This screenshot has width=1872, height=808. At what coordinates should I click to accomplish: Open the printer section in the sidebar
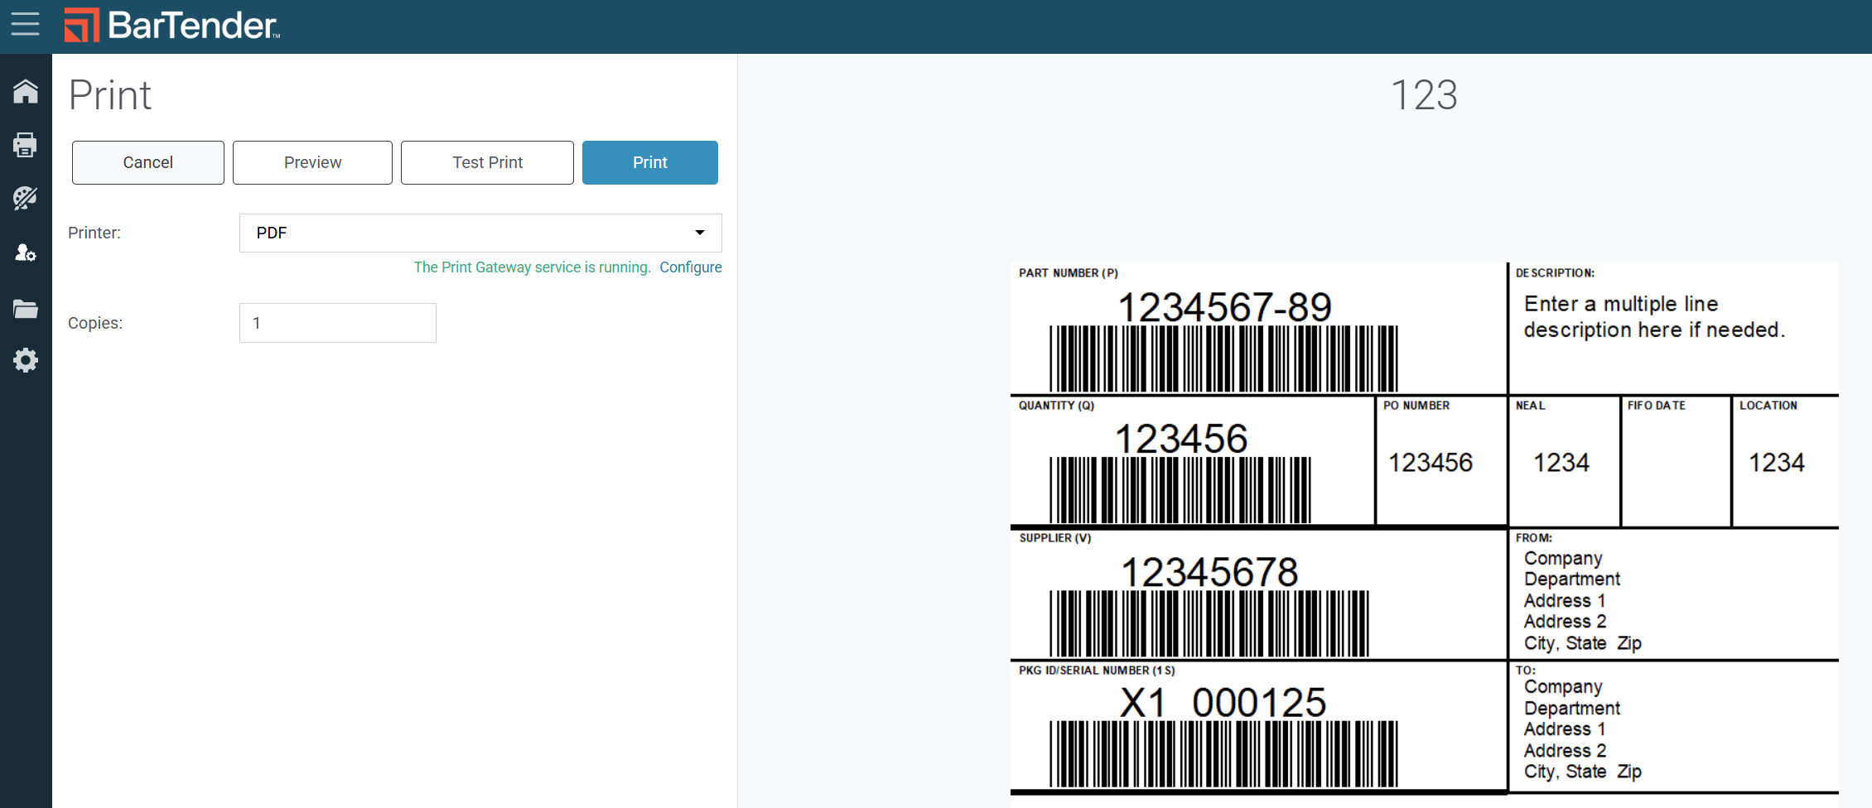point(26,145)
